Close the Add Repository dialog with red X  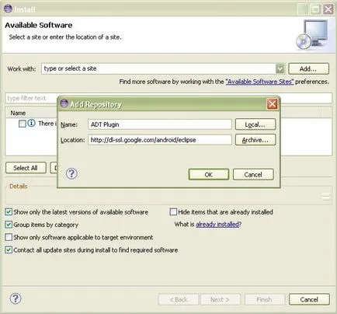pos(272,104)
